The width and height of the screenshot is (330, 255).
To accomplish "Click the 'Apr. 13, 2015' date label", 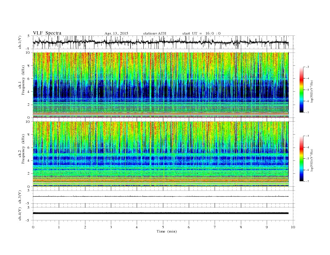I will click(x=116, y=33).
